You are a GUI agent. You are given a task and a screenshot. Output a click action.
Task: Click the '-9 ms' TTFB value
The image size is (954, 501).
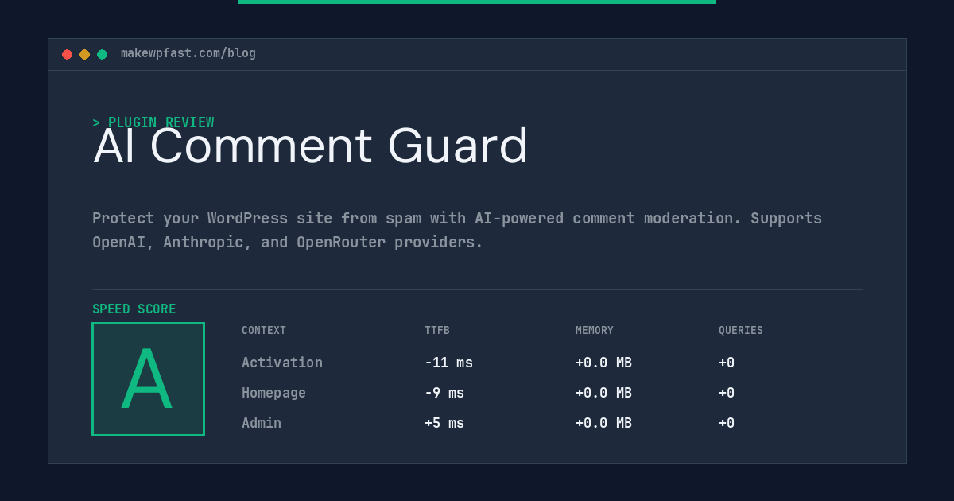point(444,393)
